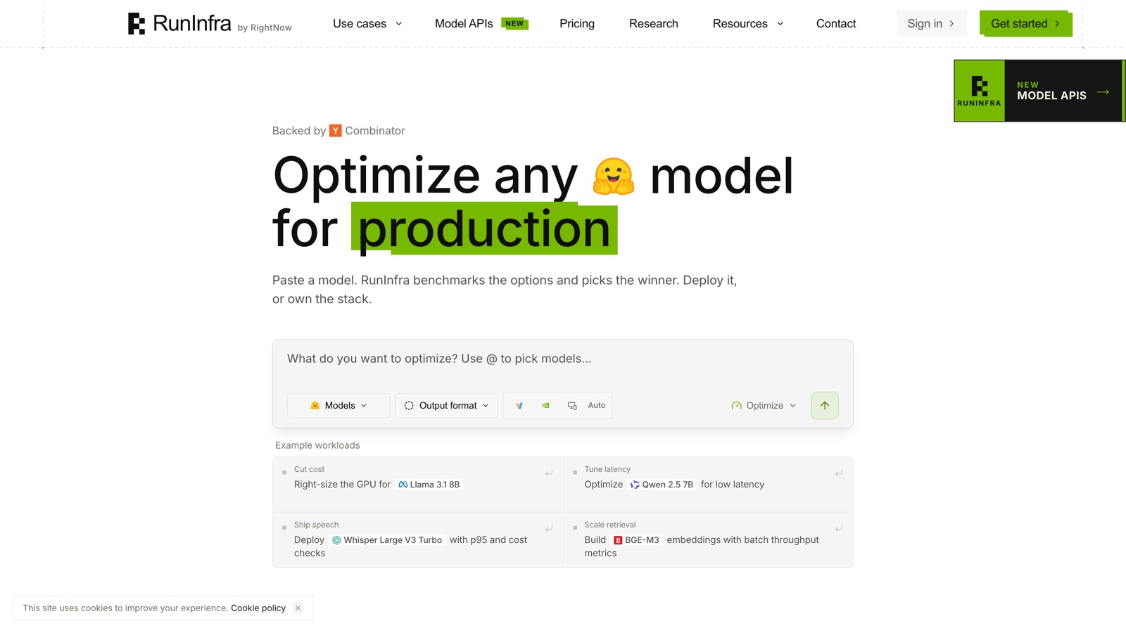
Task: Click the Qwen 2.5 7B model chip
Action: [x=662, y=485]
